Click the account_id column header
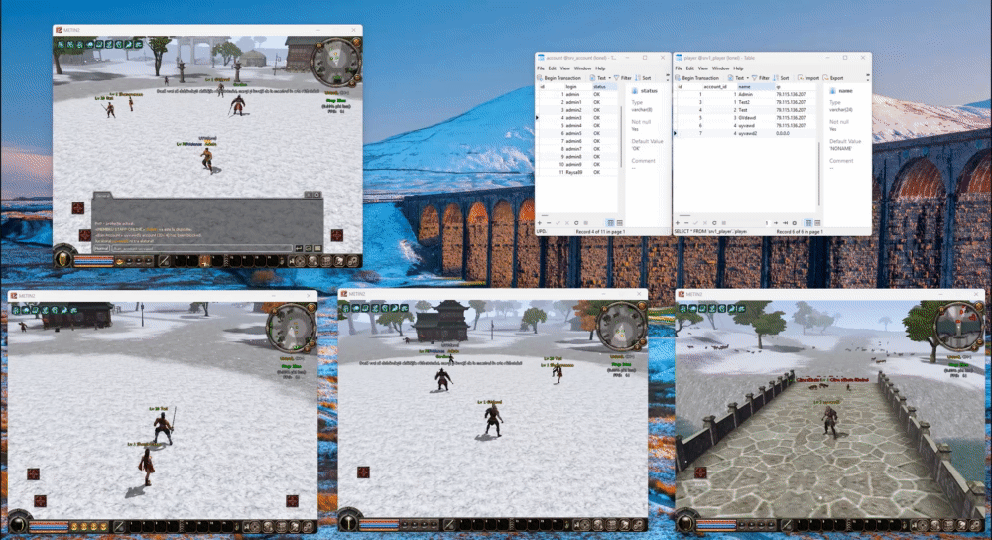Viewport: 992px width, 540px height. 719,86
